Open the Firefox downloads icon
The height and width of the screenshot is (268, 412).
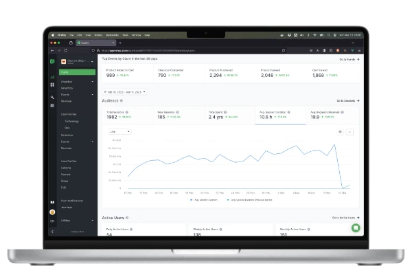318,50
